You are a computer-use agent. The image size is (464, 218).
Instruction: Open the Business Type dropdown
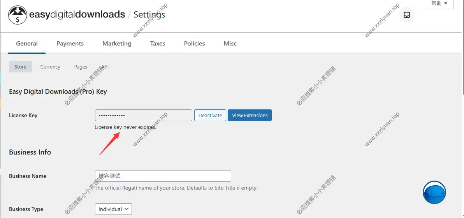pyautogui.click(x=113, y=209)
